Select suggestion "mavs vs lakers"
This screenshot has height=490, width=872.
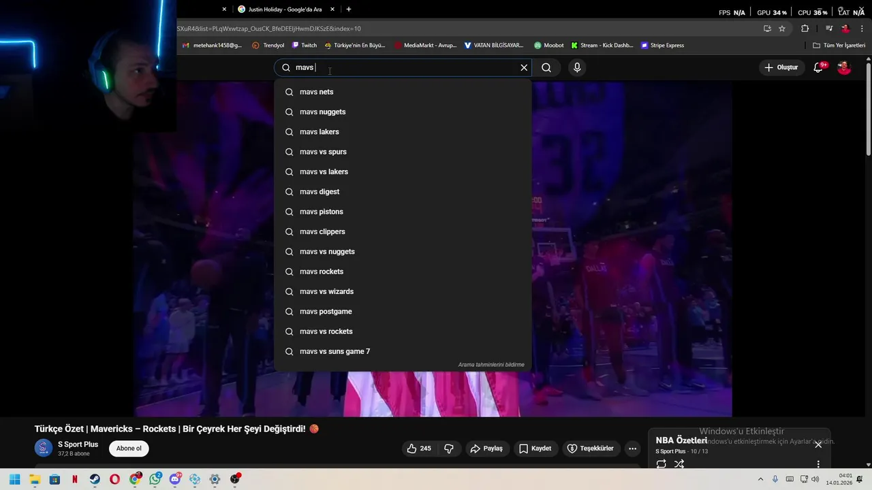pyautogui.click(x=403, y=171)
